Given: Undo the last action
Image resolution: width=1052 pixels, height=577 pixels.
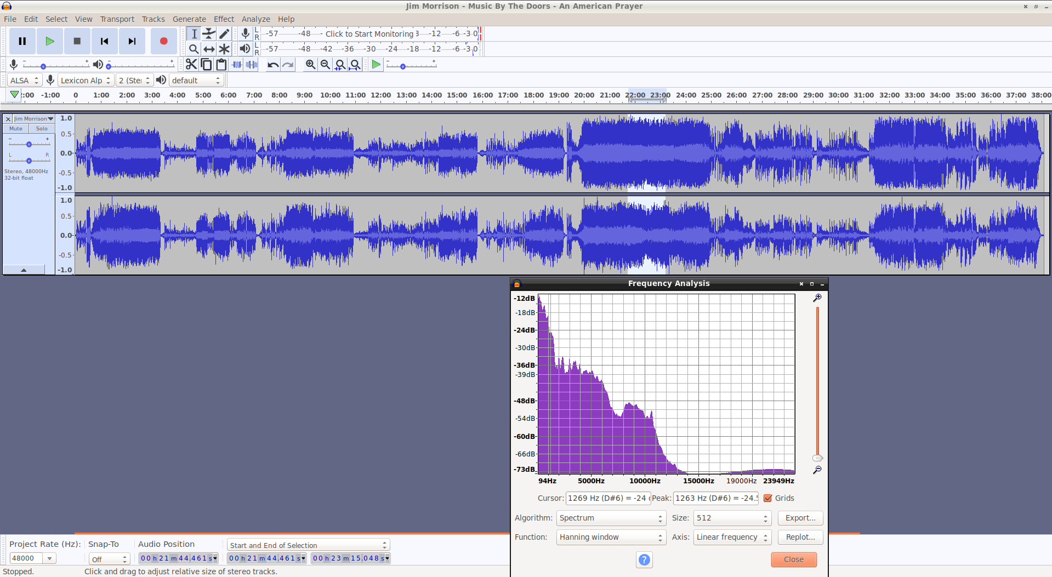Looking at the screenshot, I should point(273,65).
